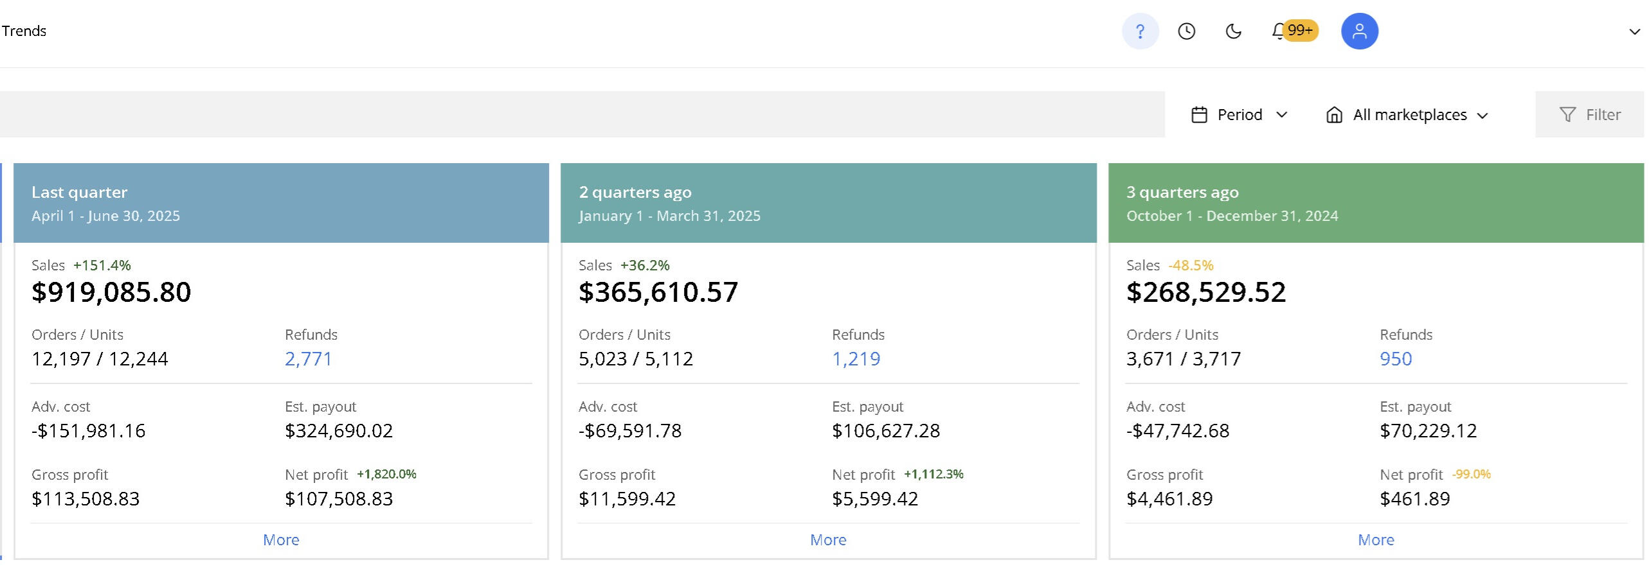Open notifications bell with 99+ badge
The image size is (1649, 587).
click(x=1279, y=31)
